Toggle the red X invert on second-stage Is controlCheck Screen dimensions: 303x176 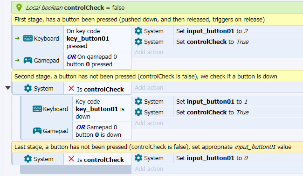(x=71, y=89)
